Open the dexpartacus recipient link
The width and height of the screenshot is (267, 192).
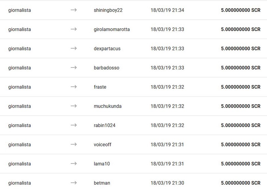click(107, 49)
